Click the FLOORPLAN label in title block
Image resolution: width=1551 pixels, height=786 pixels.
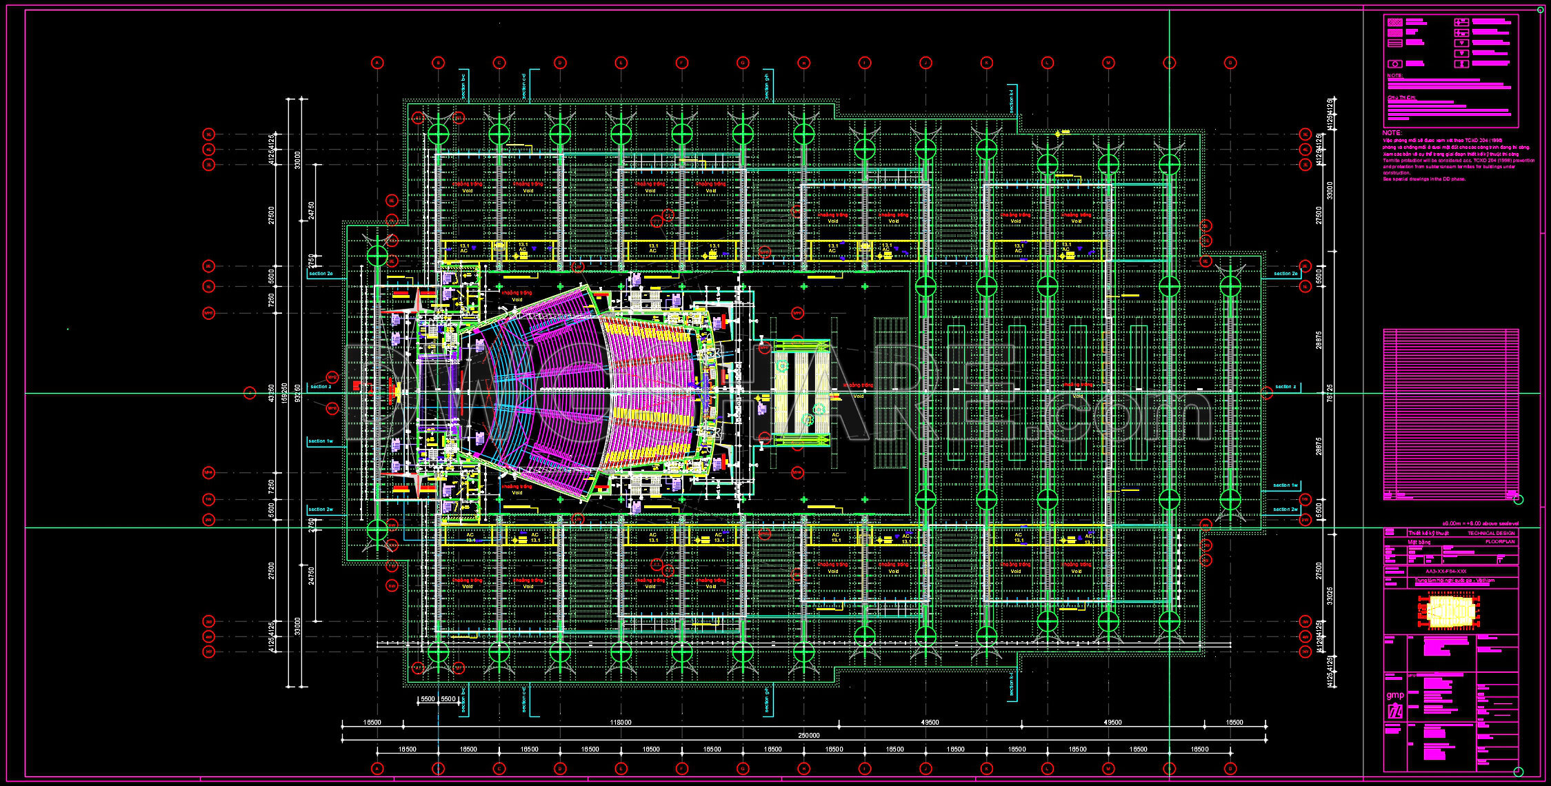[x=1500, y=541]
